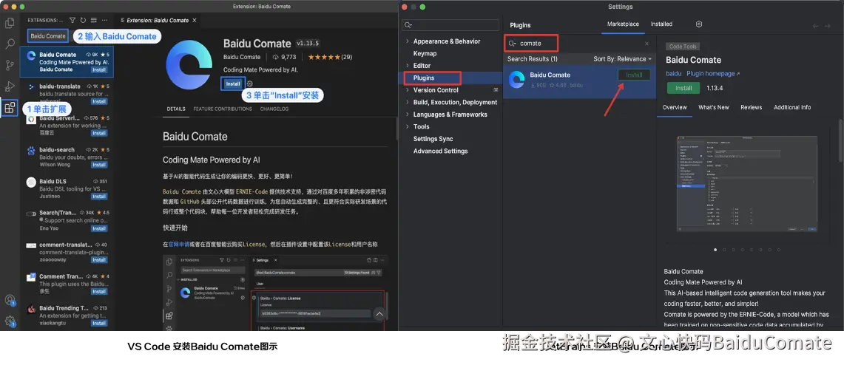Clear the comate plugin search text

coord(646,44)
